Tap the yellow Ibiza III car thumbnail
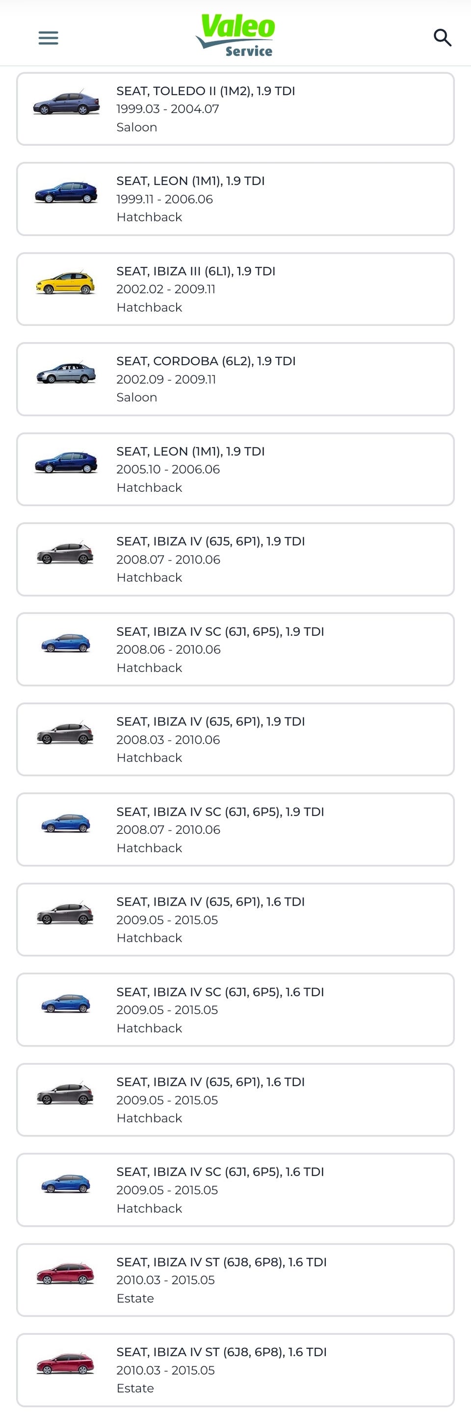The height and width of the screenshot is (1419, 471). (x=66, y=283)
